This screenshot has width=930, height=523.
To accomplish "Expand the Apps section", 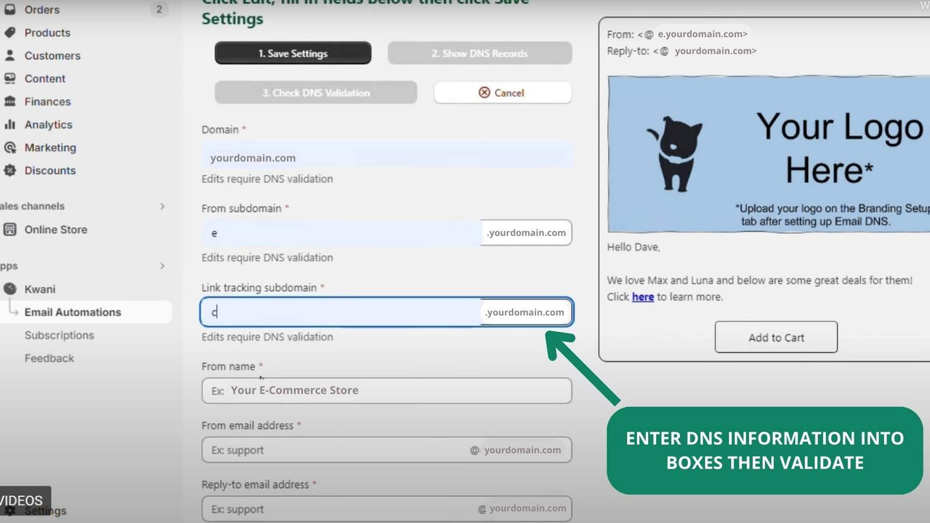I will [x=163, y=266].
